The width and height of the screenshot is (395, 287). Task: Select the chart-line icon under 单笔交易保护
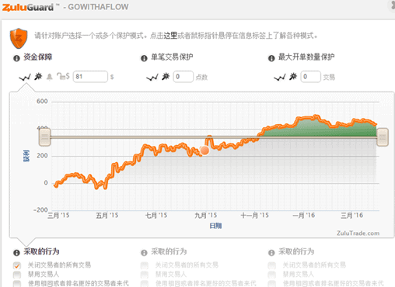click(152, 77)
